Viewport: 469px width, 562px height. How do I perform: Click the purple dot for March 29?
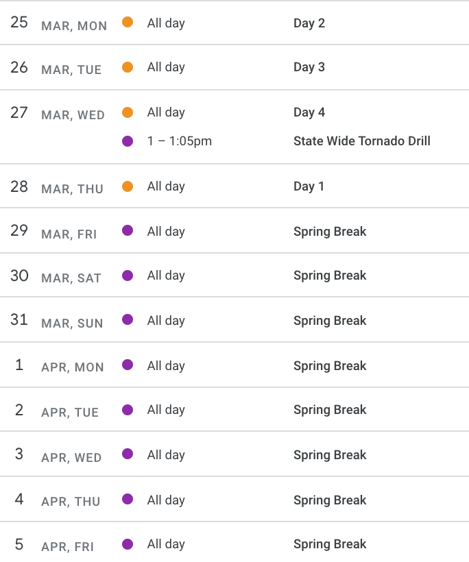tap(128, 230)
